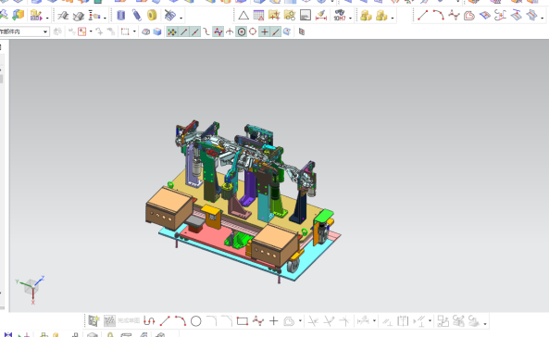The image size is (549, 337).
Task: Toggle arc center snap option
Action: pos(242,31)
